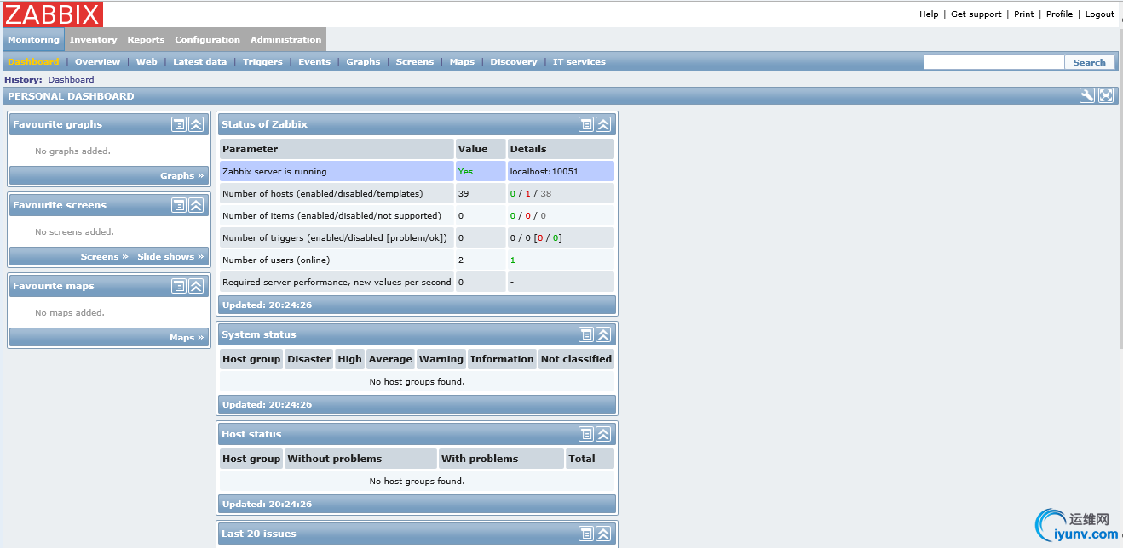Open the Profile link

click(1059, 14)
